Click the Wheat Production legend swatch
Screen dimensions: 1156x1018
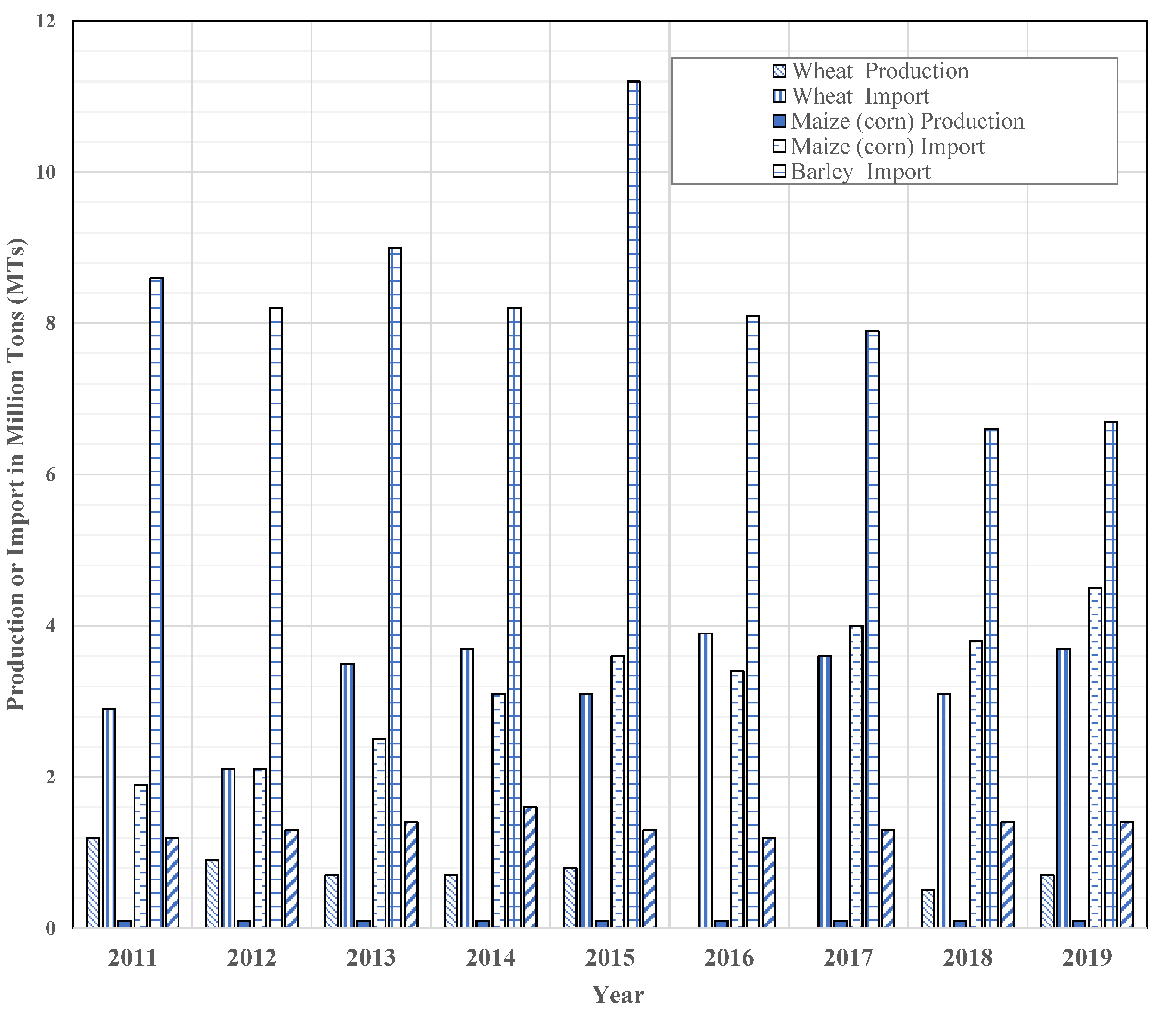pyautogui.click(x=779, y=71)
